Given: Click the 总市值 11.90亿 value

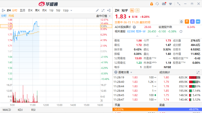Looking at the screenshot, I should [196, 54].
